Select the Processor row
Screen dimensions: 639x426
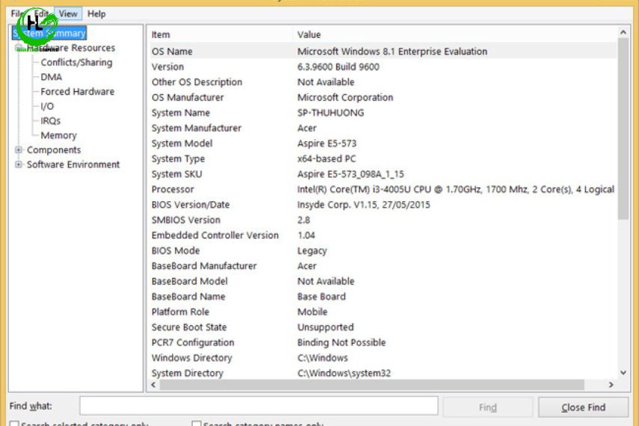[x=382, y=190]
